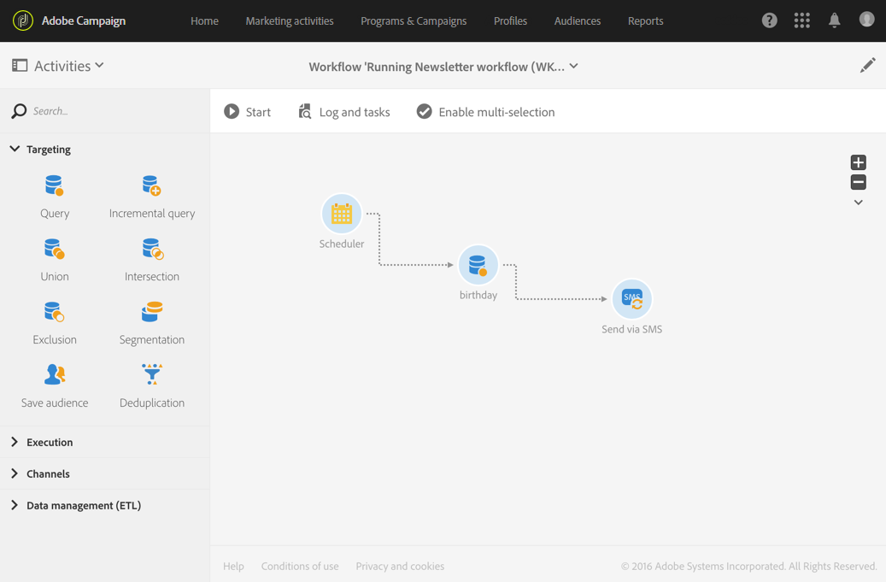Choose the Deduplication activity icon
The width and height of the screenshot is (886, 582).
[x=152, y=374]
